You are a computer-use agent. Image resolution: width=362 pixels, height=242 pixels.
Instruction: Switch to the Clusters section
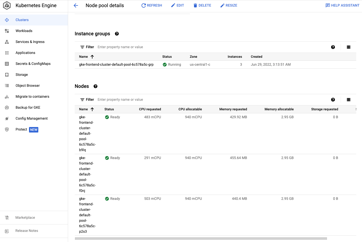coord(22,20)
